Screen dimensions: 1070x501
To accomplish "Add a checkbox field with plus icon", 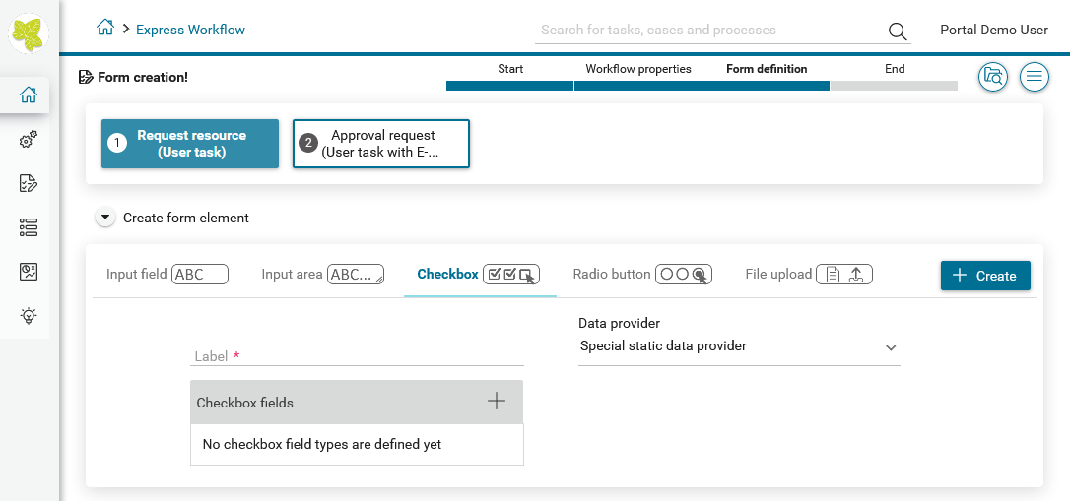I will point(497,401).
